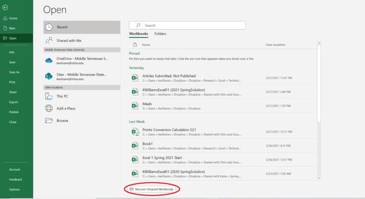The image size is (365, 199).
Task: Open Account in the sidebar
Action: coord(14,169)
